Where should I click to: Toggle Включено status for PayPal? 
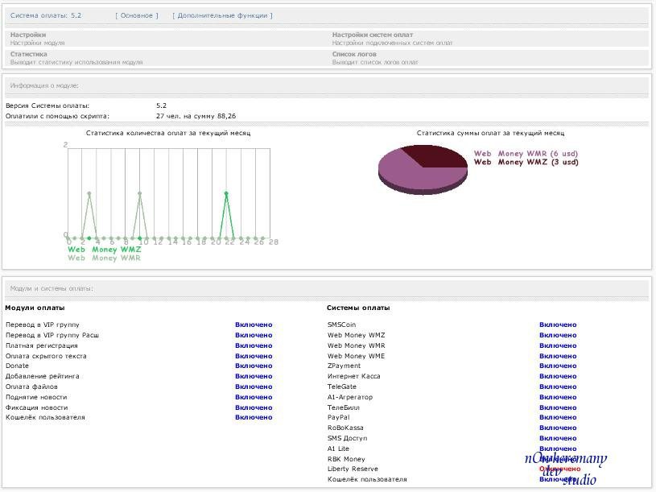point(558,417)
